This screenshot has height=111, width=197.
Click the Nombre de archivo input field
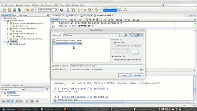click(107, 66)
